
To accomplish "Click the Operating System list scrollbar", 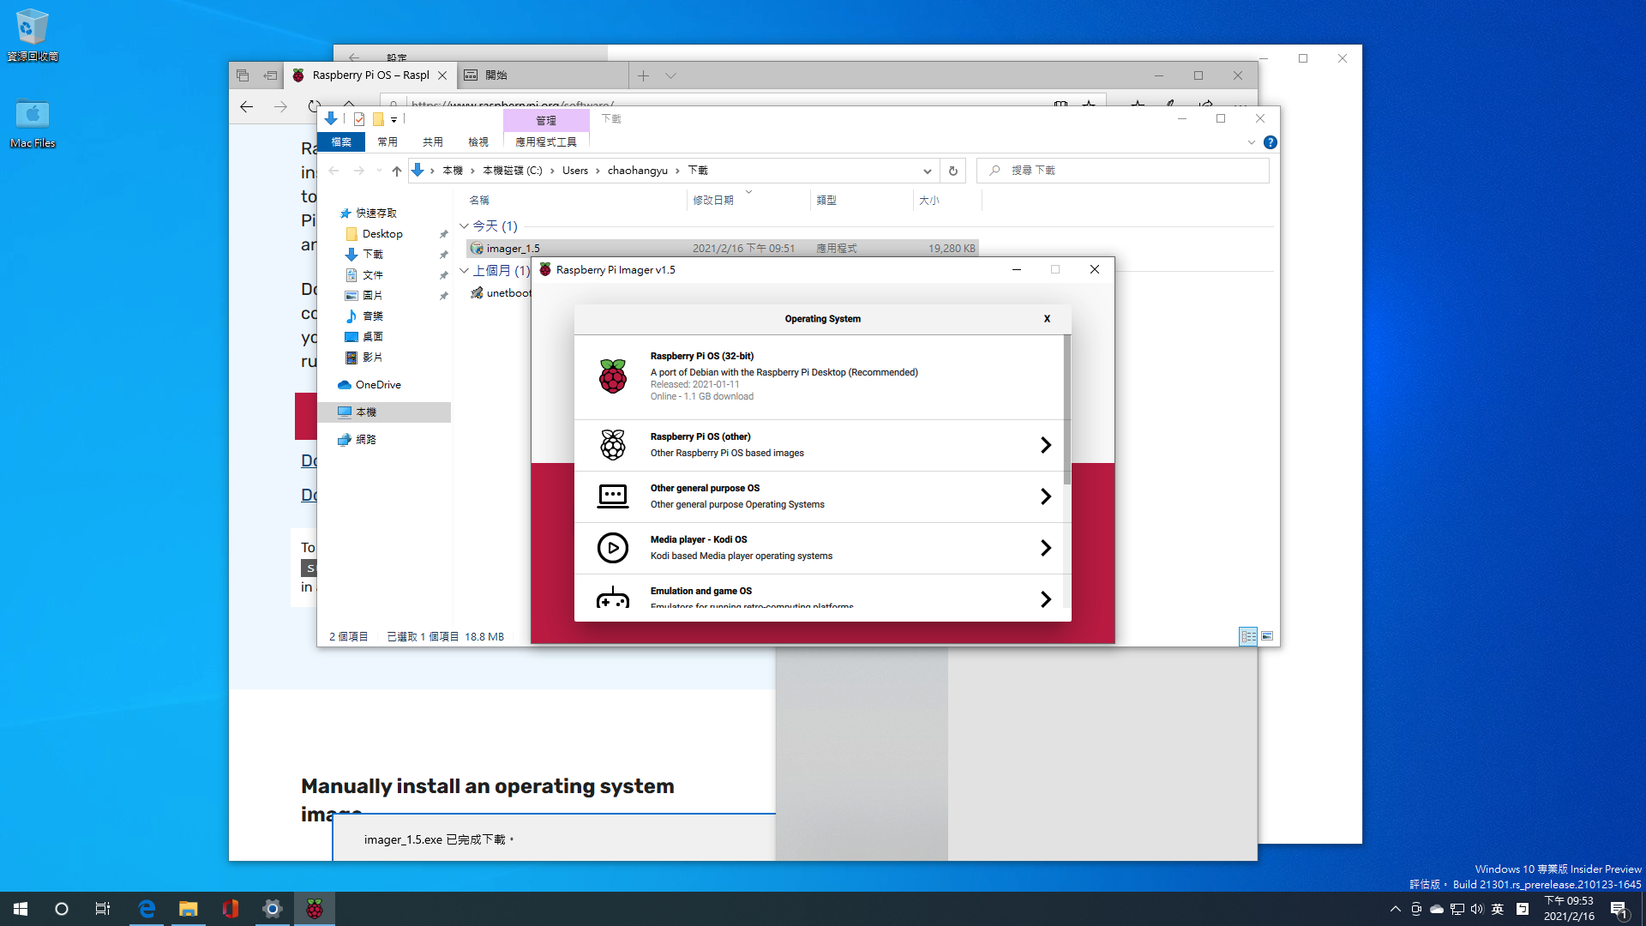I will (x=1067, y=412).
